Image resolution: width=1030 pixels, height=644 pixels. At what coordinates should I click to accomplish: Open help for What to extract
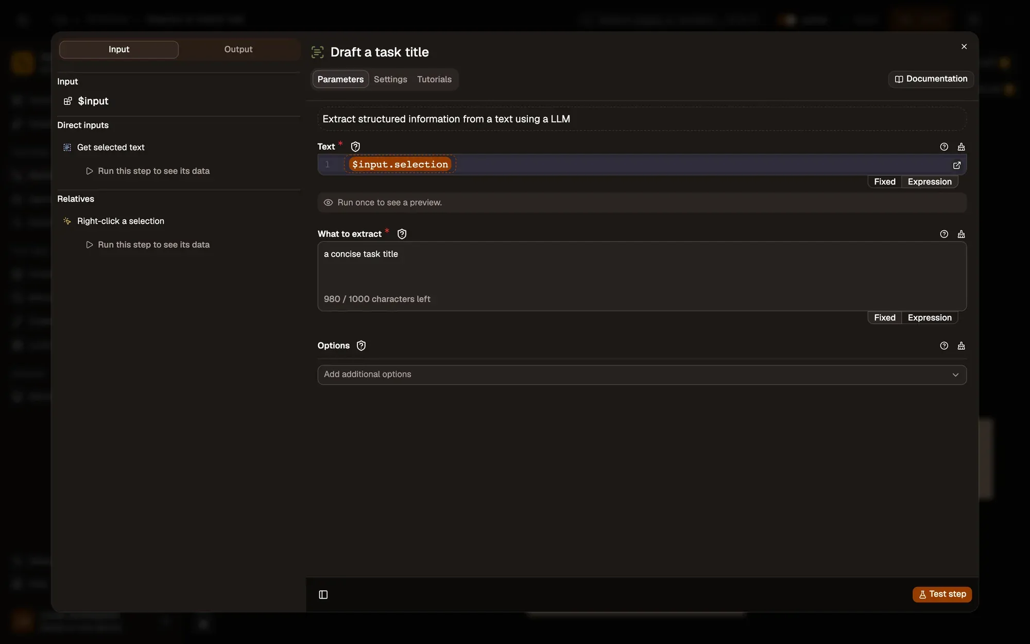pyautogui.click(x=944, y=234)
